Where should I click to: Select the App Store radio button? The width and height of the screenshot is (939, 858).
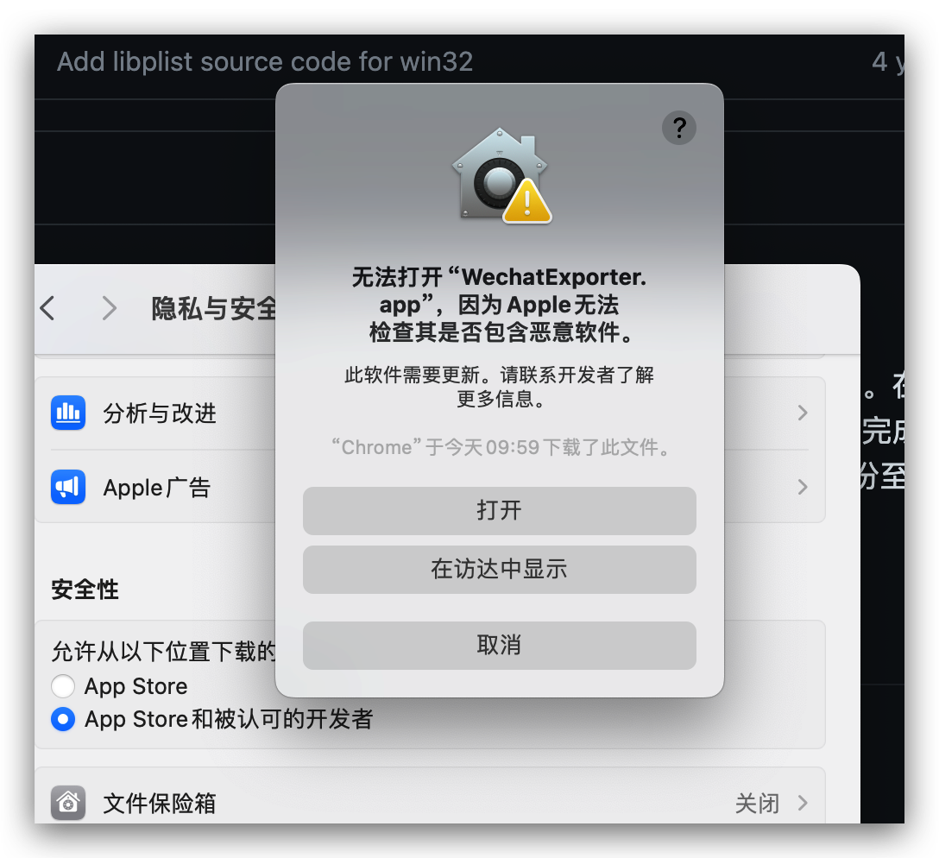pyautogui.click(x=63, y=686)
